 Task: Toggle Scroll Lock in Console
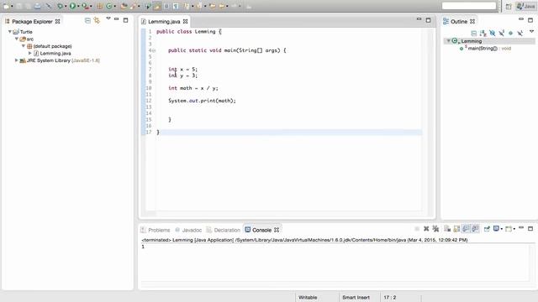click(456, 229)
